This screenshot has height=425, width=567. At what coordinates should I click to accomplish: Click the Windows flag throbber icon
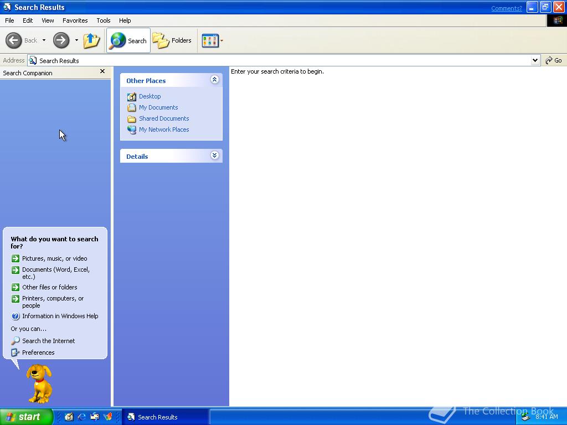click(557, 20)
